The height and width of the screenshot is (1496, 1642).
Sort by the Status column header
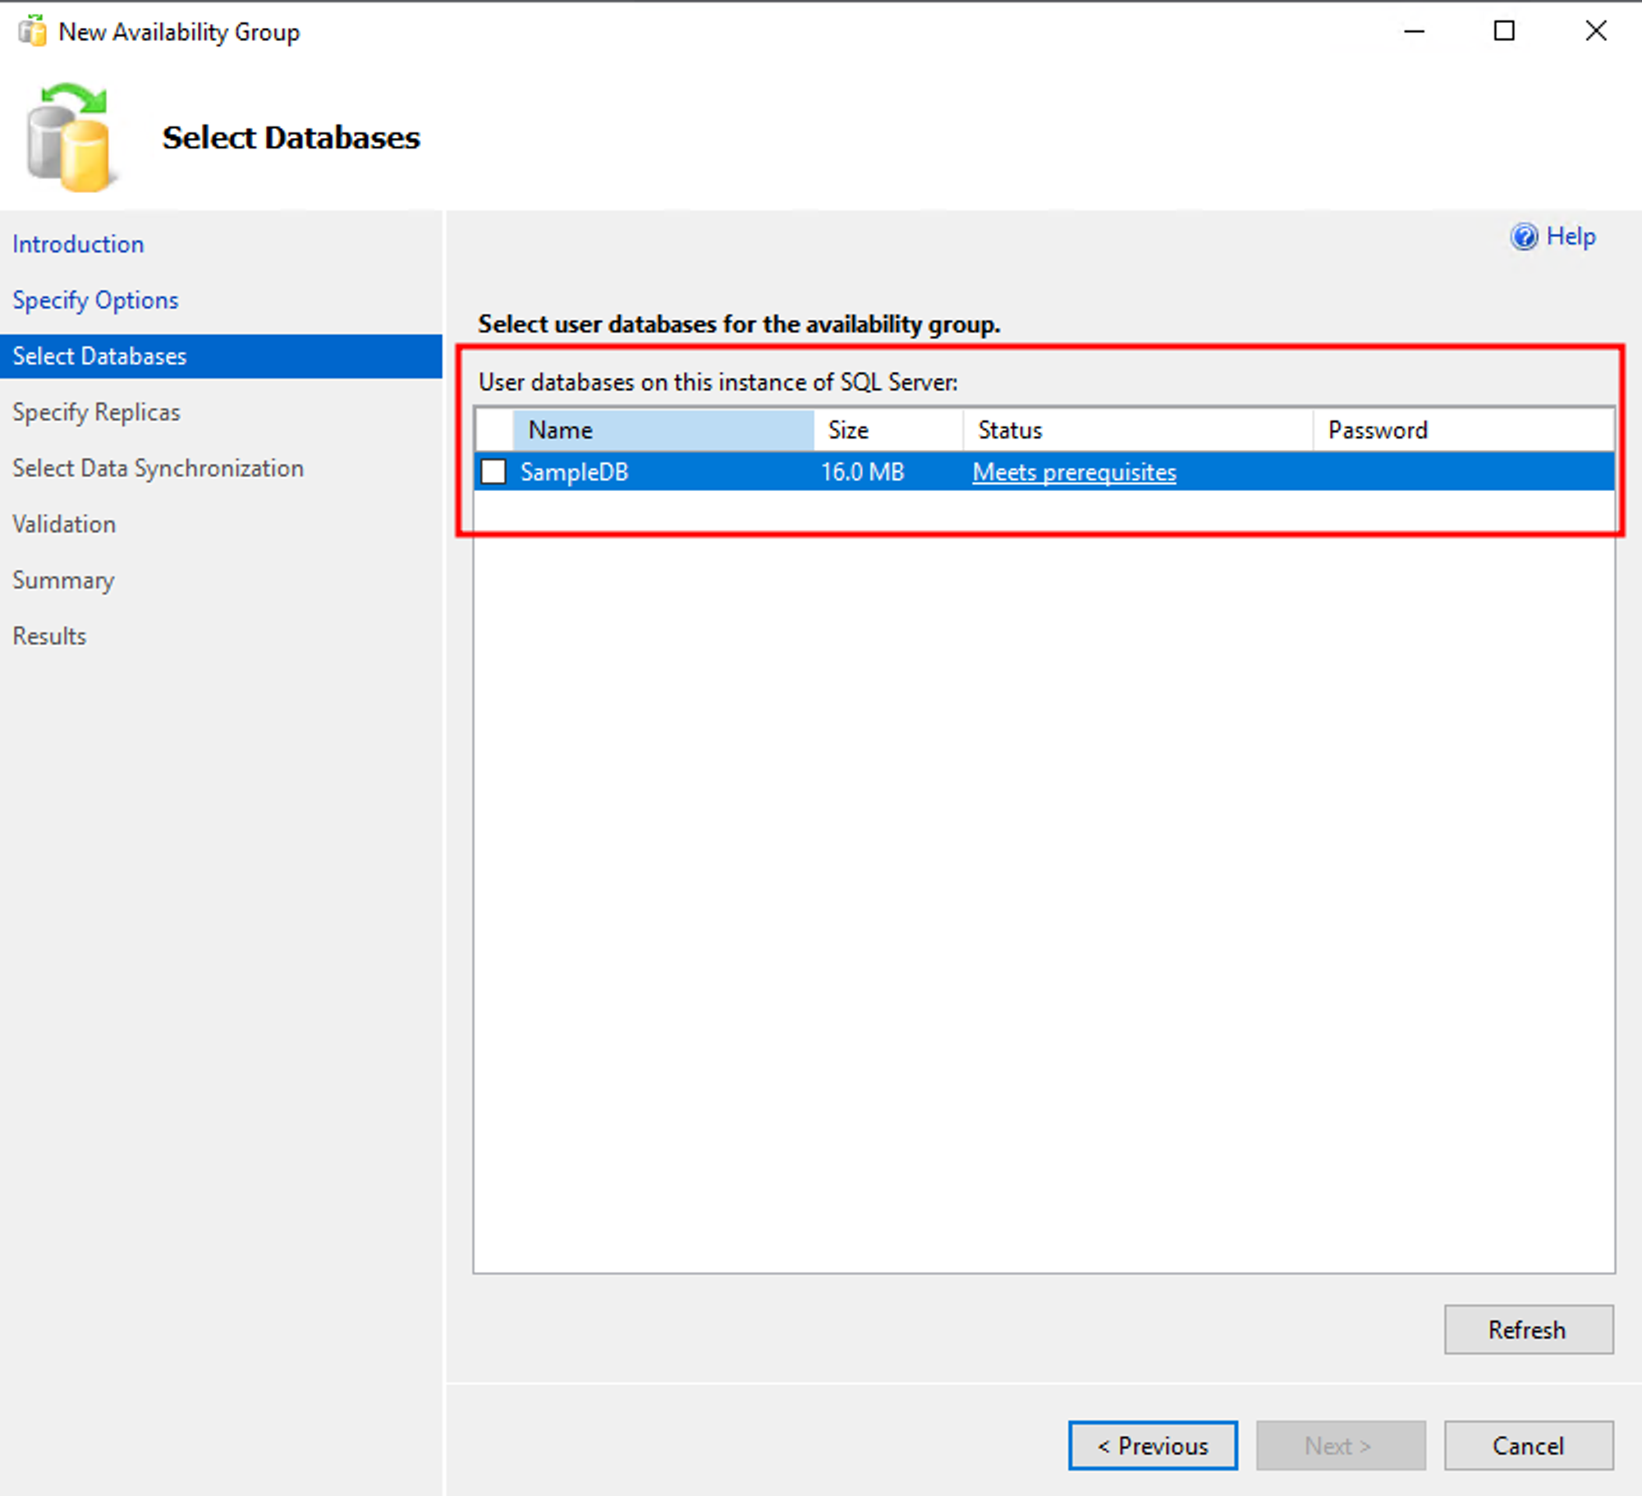click(x=1136, y=430)
